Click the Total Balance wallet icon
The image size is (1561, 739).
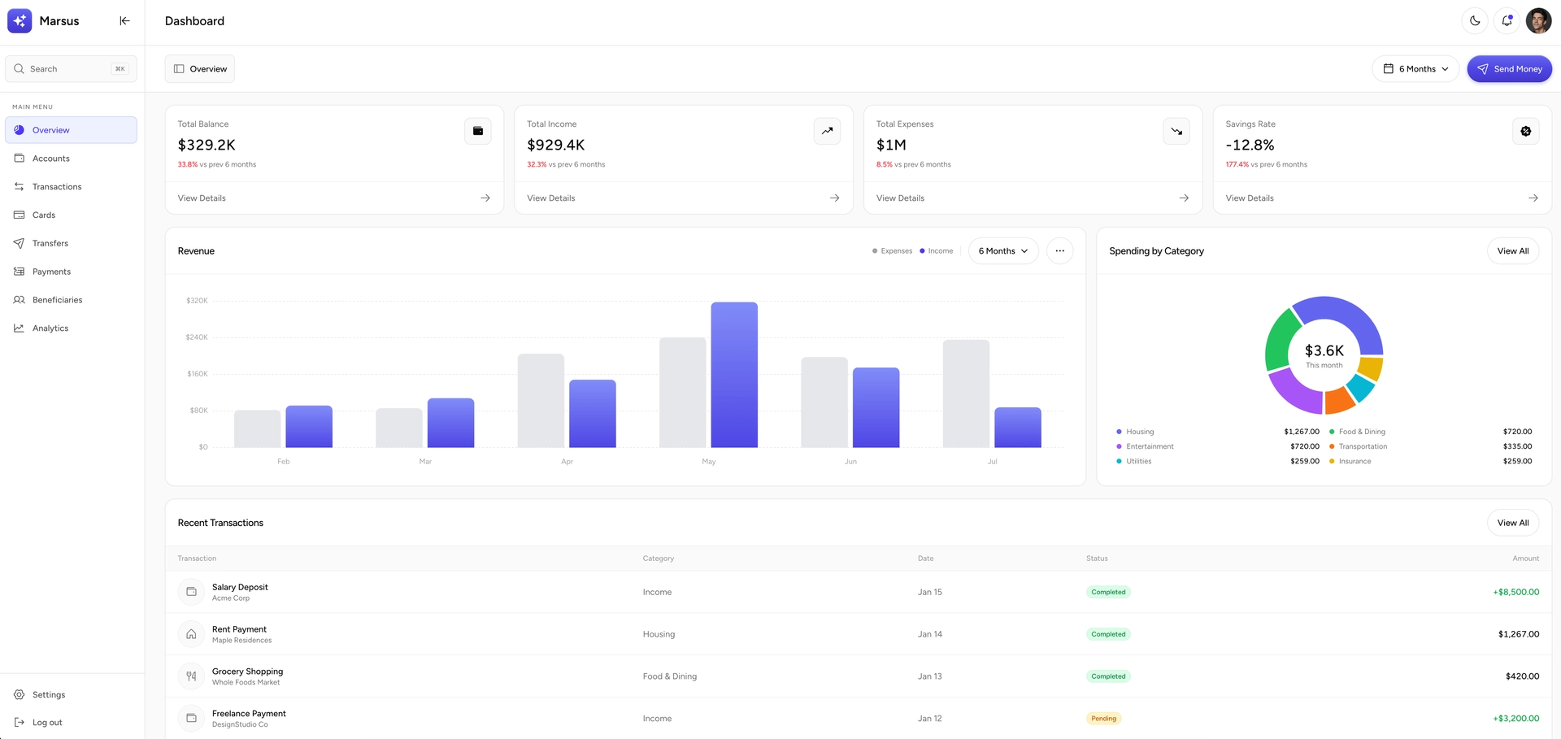pyautogui.click(x=478, y=131)
